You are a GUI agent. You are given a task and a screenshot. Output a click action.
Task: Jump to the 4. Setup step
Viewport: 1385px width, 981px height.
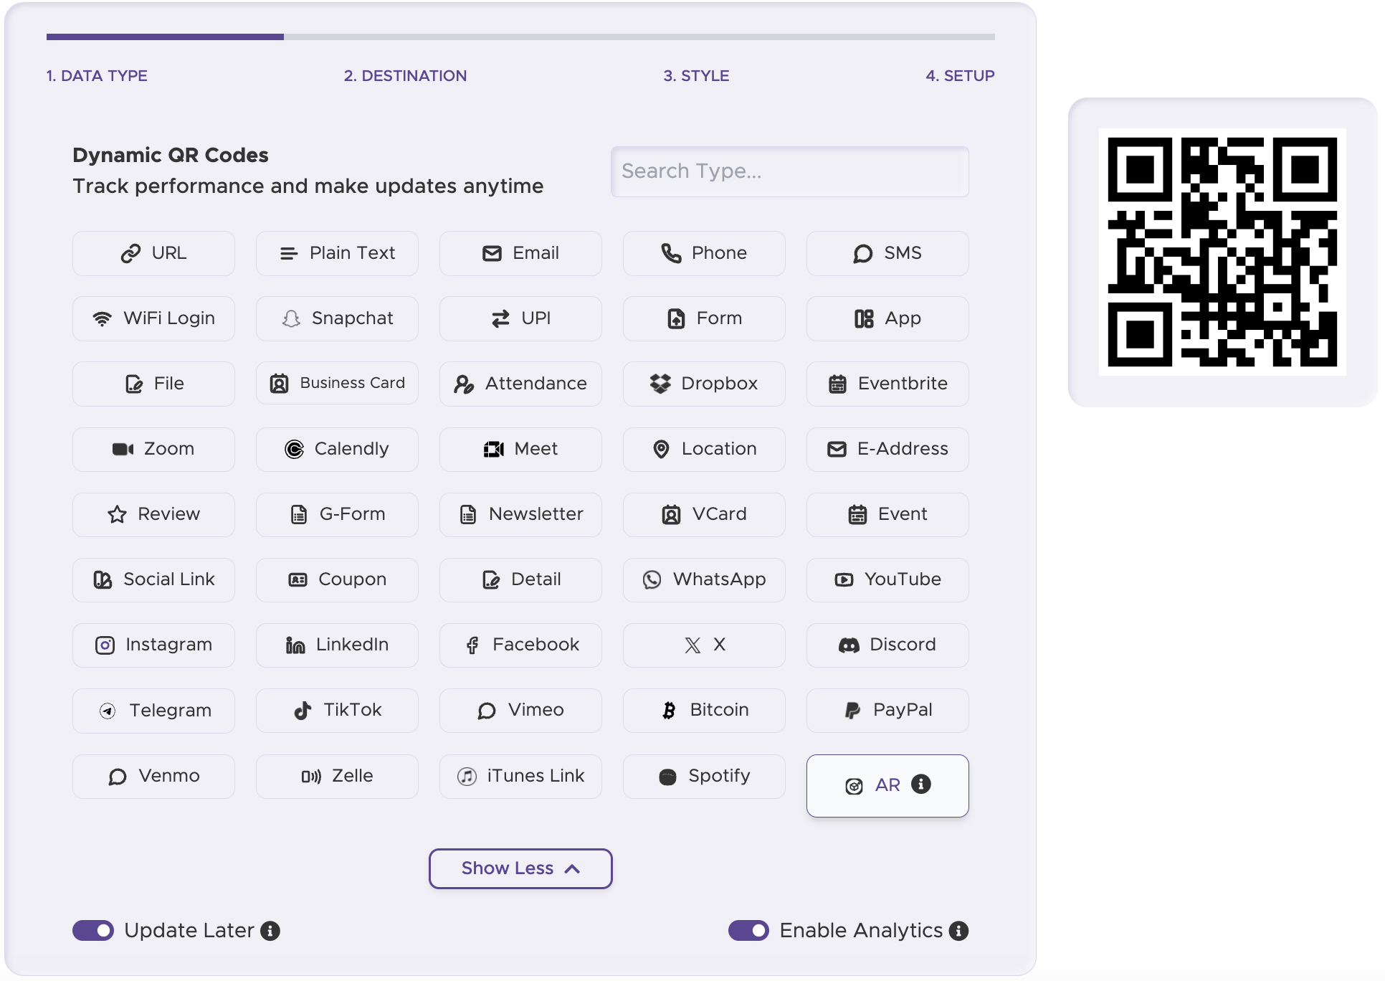point(959,76)
